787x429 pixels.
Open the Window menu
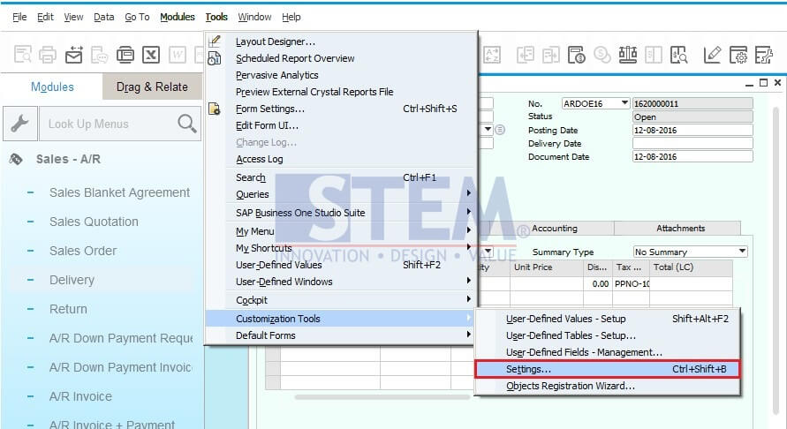[x=254, y=17]
